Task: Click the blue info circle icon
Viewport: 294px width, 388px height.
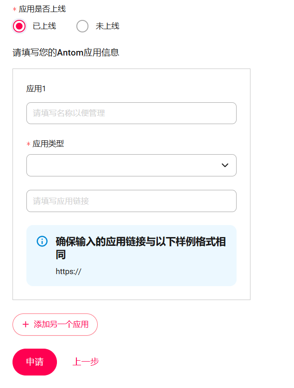Action: coord(42,241)
